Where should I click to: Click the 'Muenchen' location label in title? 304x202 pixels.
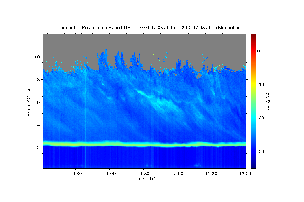[x=230, y=28]
